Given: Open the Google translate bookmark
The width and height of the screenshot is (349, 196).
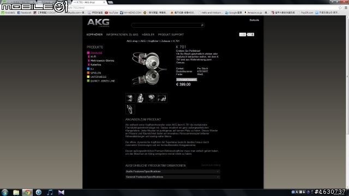Looking at the screenshot, I should (233, 13).
